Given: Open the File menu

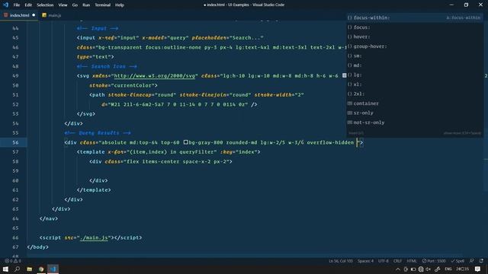Looking at the screenshot, I should [17, 5].
